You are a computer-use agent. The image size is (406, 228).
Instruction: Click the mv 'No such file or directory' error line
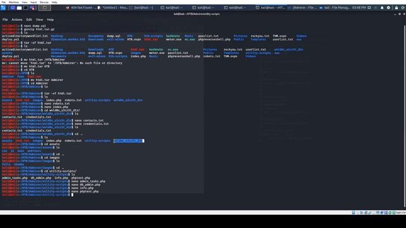(62, 63)
